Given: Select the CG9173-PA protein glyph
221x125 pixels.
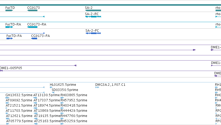Looking at the screenshot, I should [x=34, y=38].
